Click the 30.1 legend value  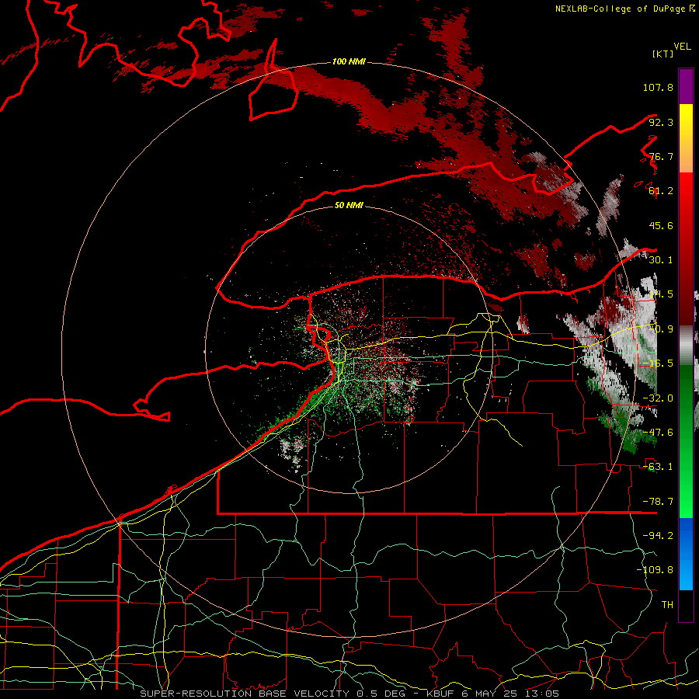pos(661,260)
